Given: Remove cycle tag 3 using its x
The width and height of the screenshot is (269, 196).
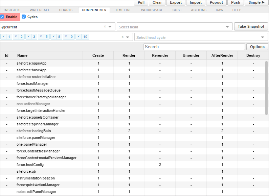Looking at the screenshot, I should tap(28, 36).
